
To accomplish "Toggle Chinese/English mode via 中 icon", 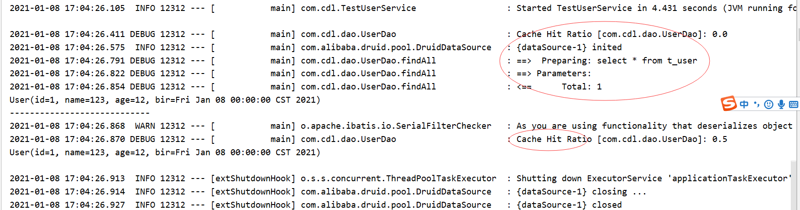I will click(744, 104).
